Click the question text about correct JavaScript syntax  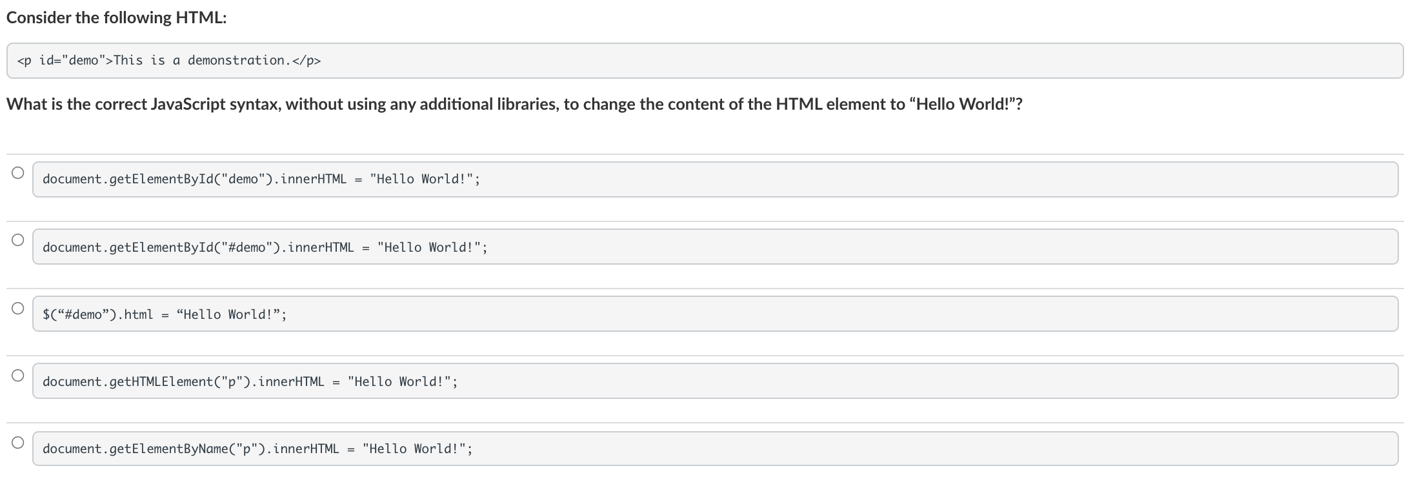click(514, 104)
